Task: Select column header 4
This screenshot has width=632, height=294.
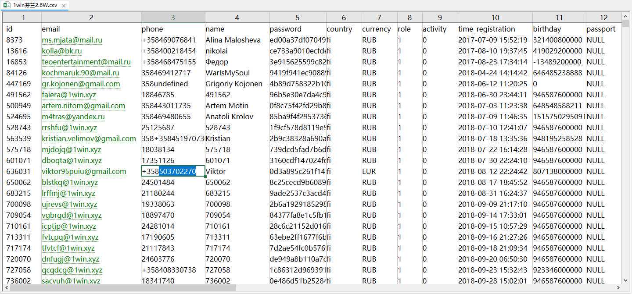Action: pyautogui.click(x=237, y=18)
